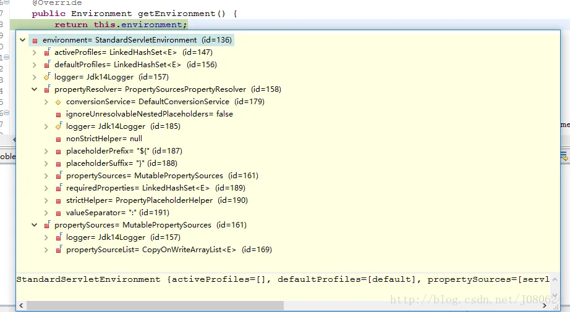Click the left scroll arrow of horizontal scrollbar
This screenshot has width=570, height=312.
coord(21,305)
